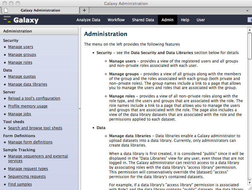The height and width of the screenshot is (190, 252).
Task: Click Reload a tool's configuration link
Action: 34,98
